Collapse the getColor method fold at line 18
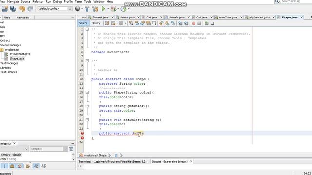Screen dimensions: 312x175 (87, 106)
